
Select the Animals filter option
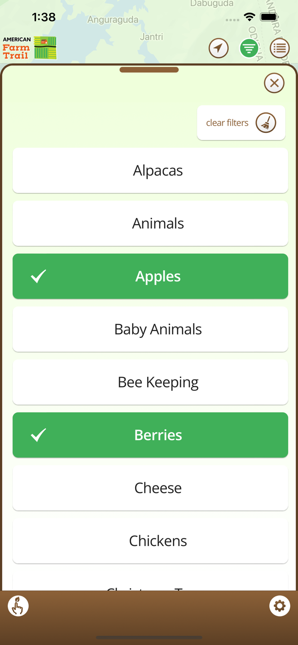click(150, 223)
